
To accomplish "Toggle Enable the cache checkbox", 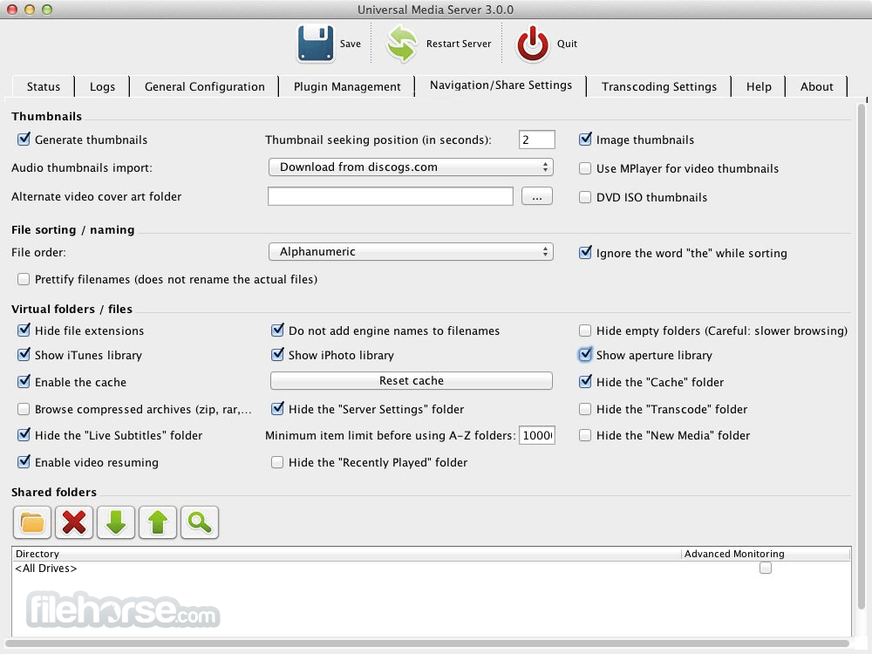I will pos(24,382).
